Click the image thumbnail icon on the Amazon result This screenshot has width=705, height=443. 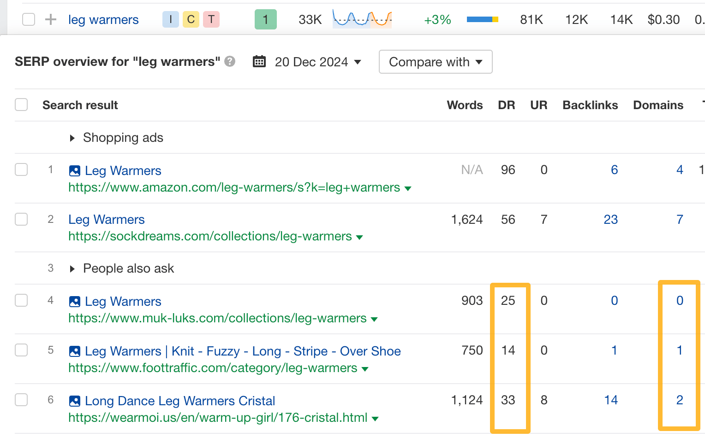pyautogui.click(x=74, y=170)
